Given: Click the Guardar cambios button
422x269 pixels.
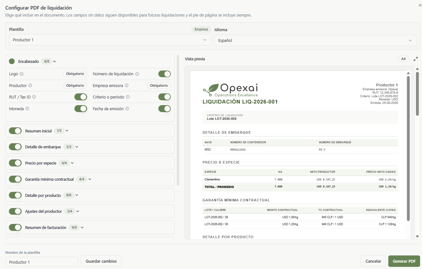Looking at the screenshot, I should (x=101, y=261).
